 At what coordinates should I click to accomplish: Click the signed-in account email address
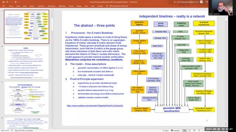click(x=188, y=2)
